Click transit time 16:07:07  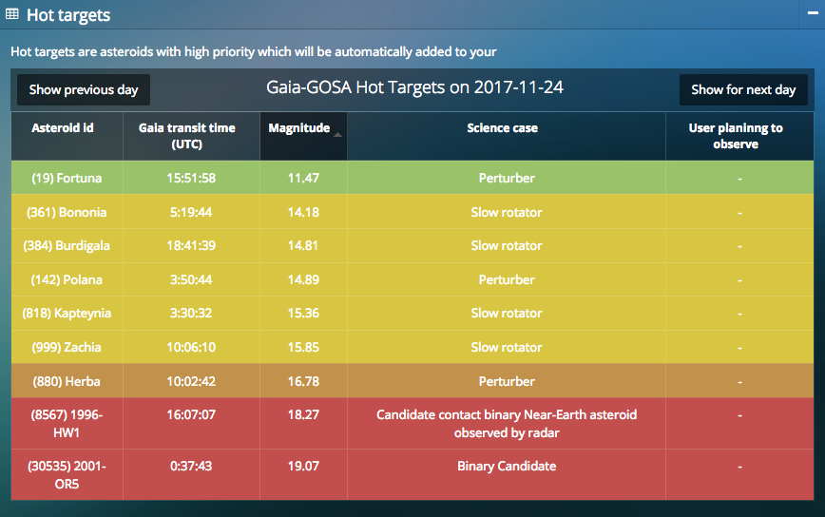(191, 415)
